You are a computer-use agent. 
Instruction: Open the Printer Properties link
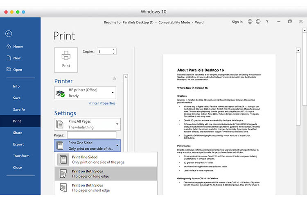pyautogui.click(x=102, y=103)
